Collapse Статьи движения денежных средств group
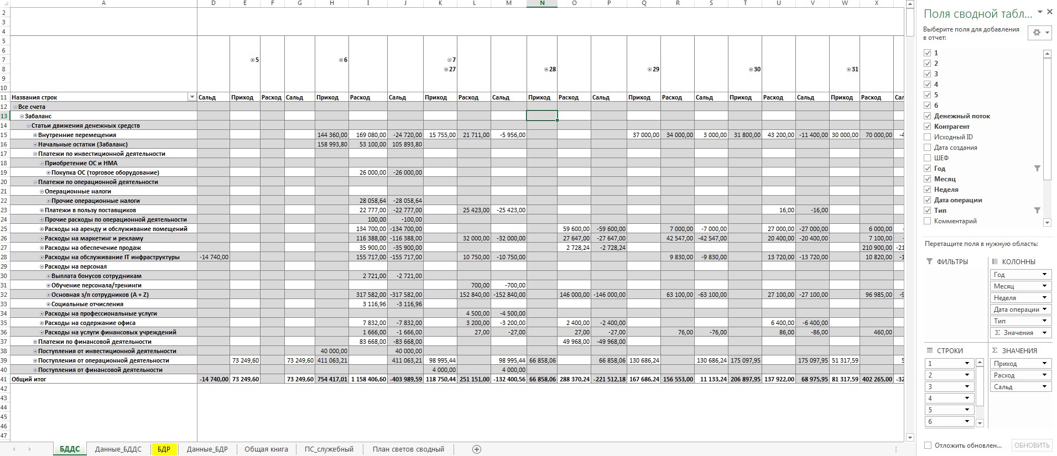The width and height of the screenshot is (1057, 456). (29, 126)
